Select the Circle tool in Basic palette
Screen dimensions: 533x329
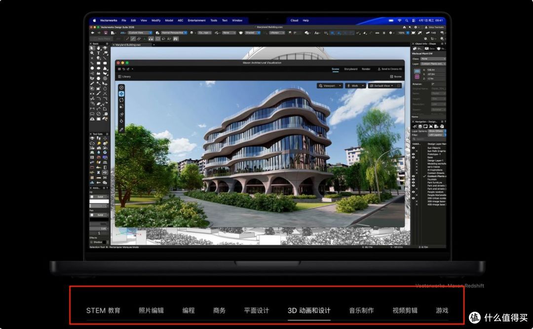(92, 68)
